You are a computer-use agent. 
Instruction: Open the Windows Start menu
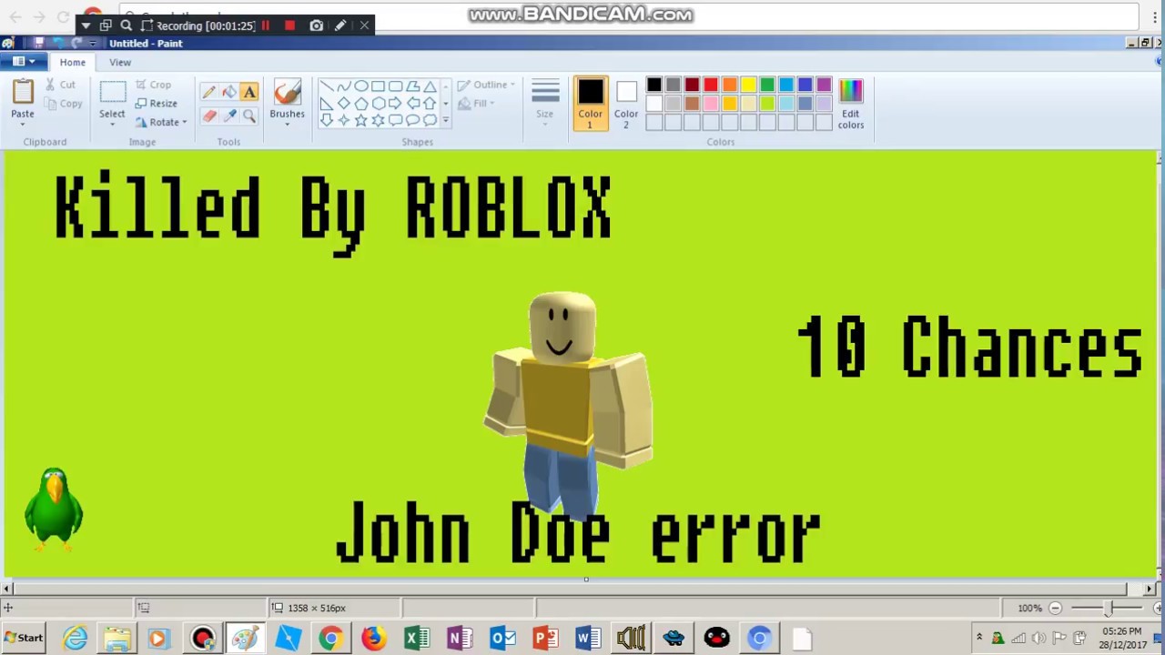click(x=23, y=638)
